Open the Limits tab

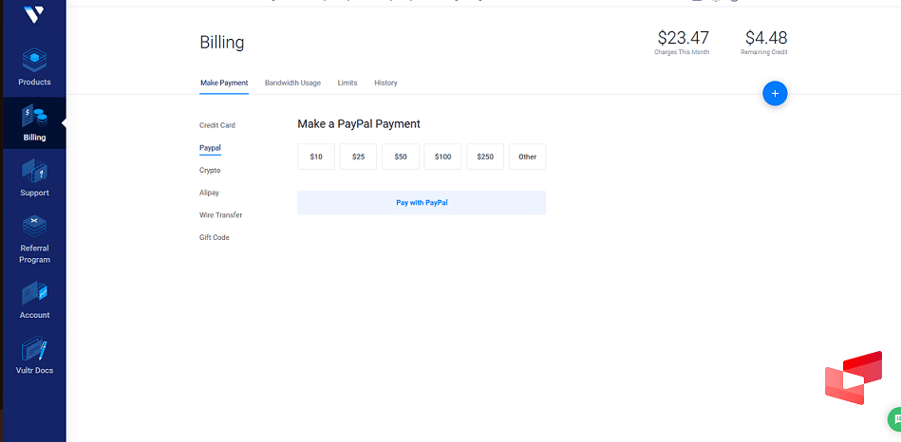click(347, 83)
